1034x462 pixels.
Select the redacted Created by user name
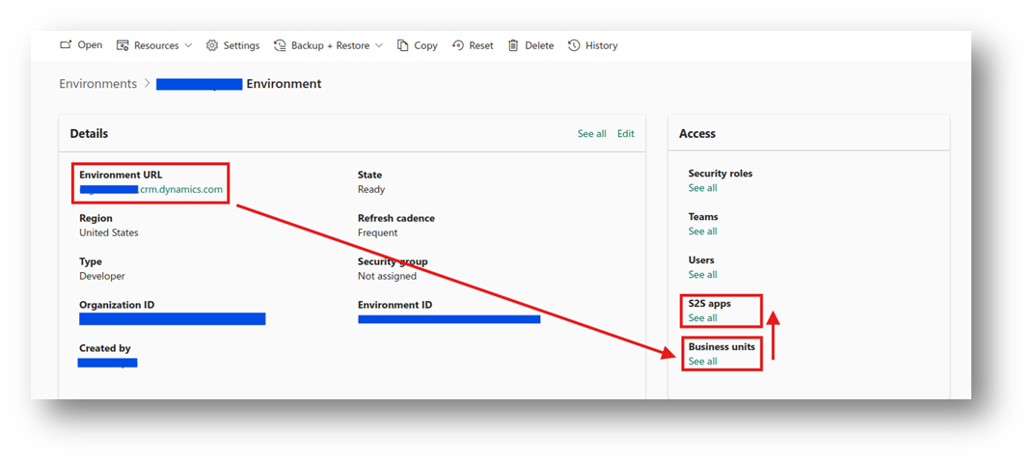point(108,363)
